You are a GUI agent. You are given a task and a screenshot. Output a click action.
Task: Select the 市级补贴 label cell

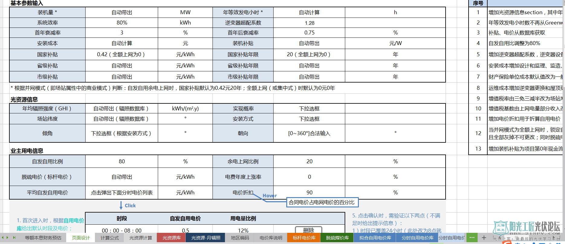(47, 77)
